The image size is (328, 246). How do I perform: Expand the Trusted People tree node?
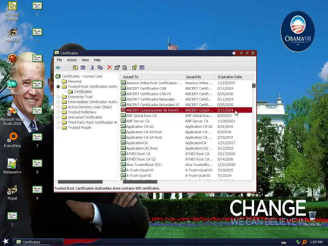click(58, 127)
